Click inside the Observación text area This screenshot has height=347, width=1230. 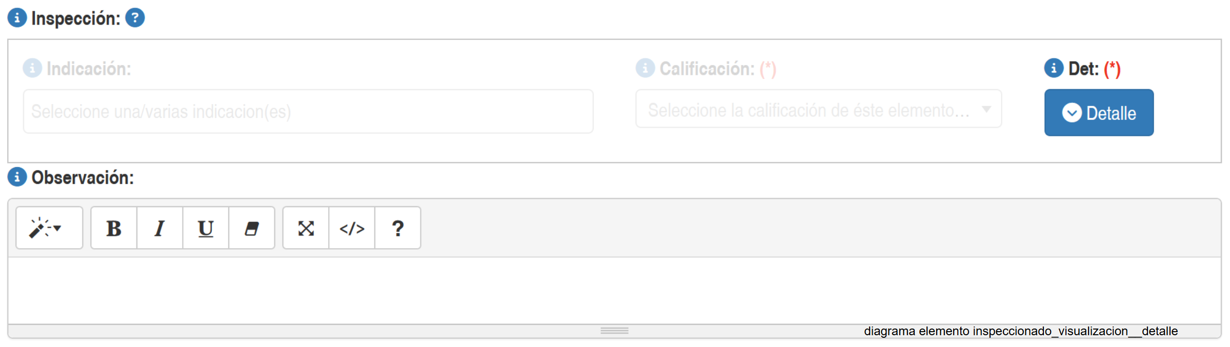click(x=614, y=290)
